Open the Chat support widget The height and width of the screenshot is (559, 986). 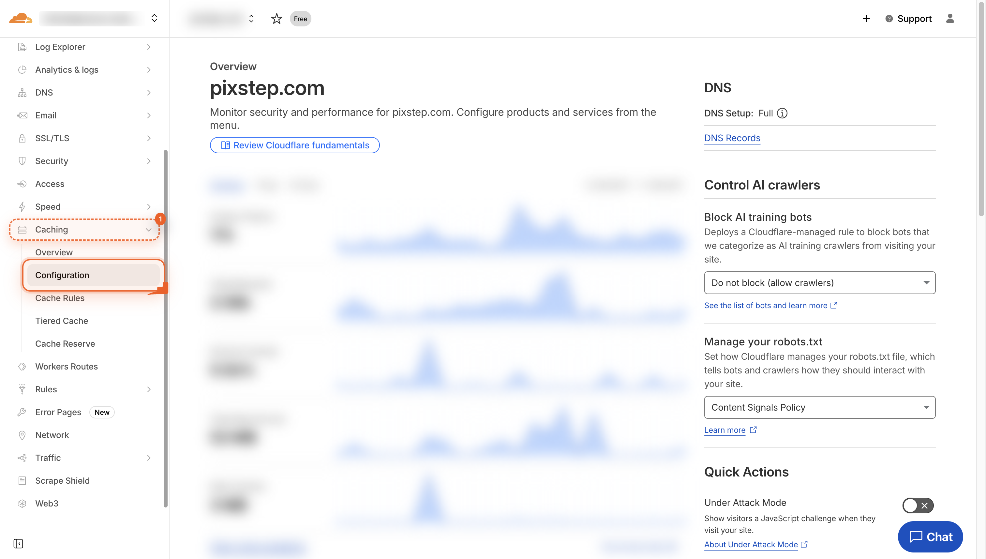point(930,537)
